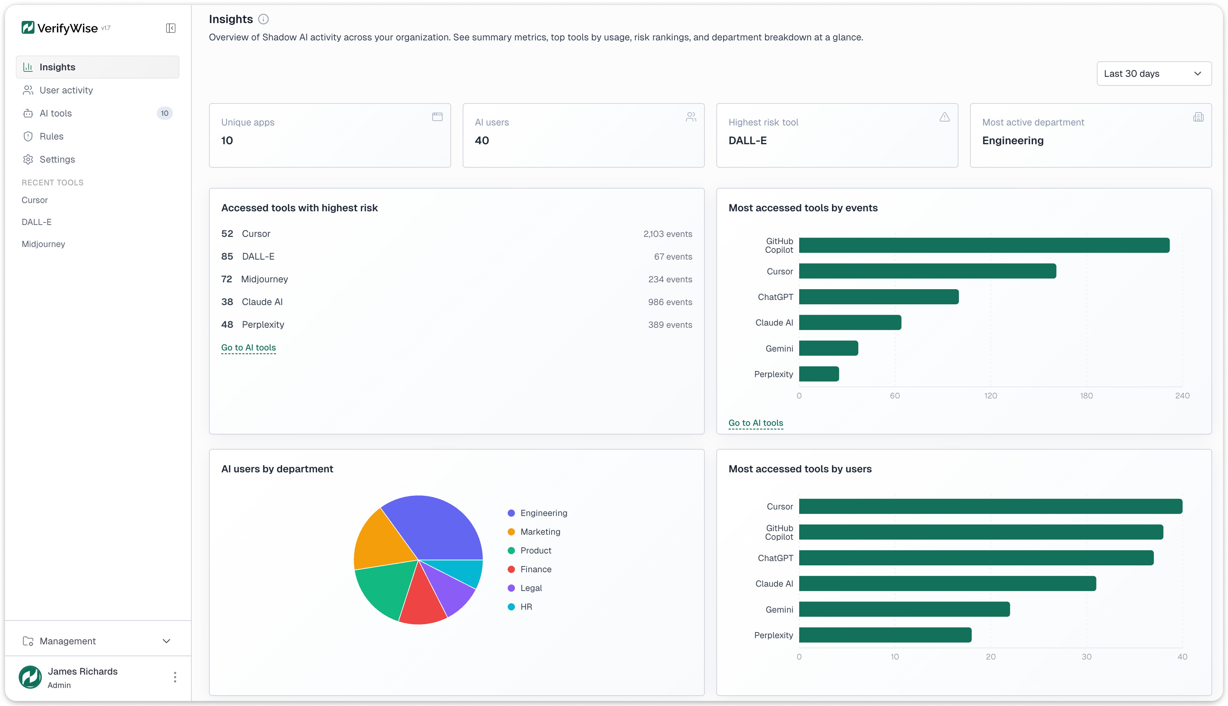Select the User activity sidebar icon
Viewport: 1228px width, 706px height.
coord(28,90)
